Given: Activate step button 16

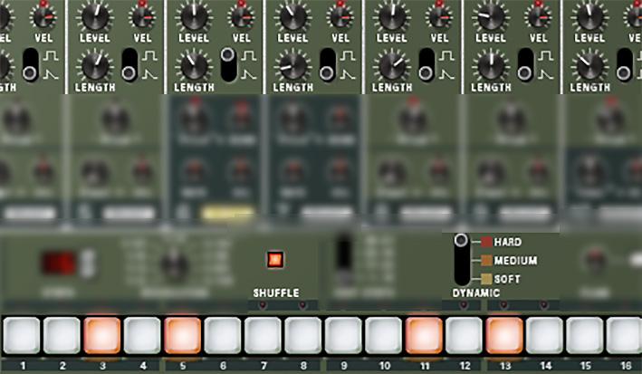Looking at the screenshot, I should pyautogui.click(x=624, y=335).
